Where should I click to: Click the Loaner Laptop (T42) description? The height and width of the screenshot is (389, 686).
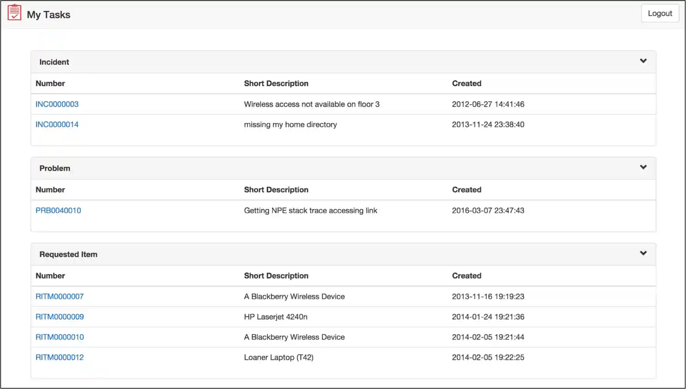tap(278, 357)
